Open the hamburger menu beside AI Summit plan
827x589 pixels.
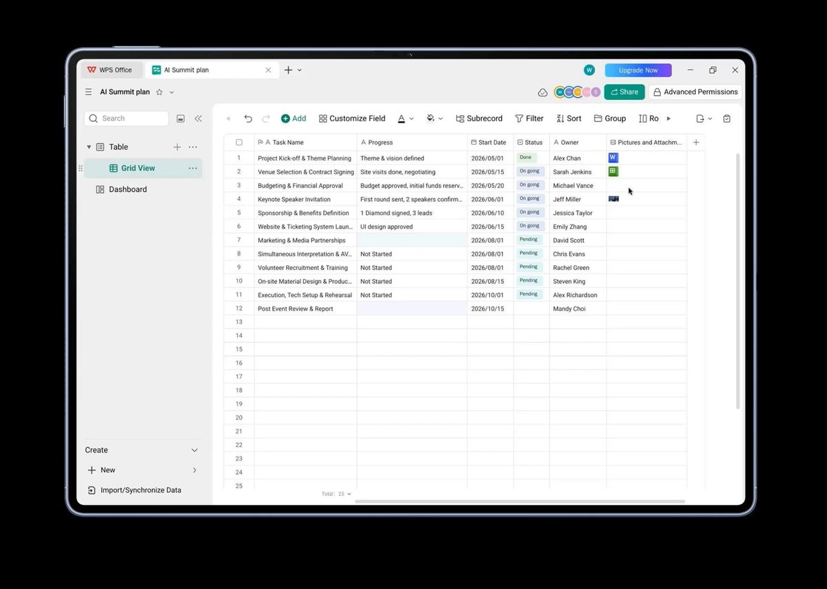point(88,92)
